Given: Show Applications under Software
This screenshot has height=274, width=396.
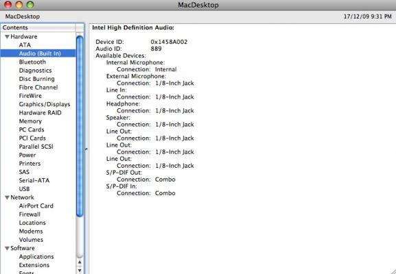Looking at the screenshot, I should pos(36,257).
